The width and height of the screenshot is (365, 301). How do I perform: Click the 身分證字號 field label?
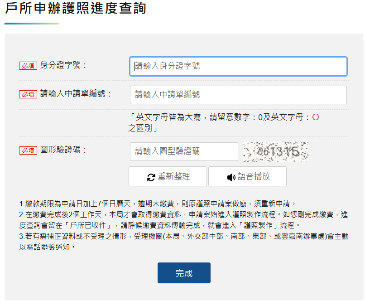(63, 65)
